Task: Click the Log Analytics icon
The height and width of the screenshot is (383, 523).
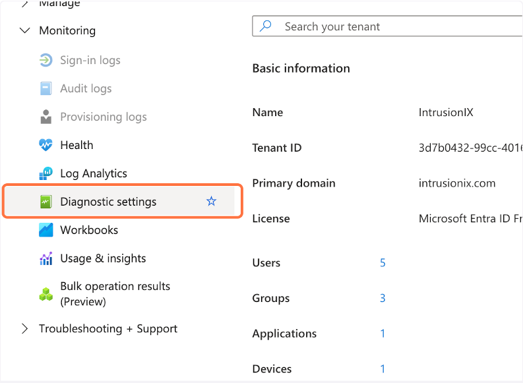Action: click(46, 174)
